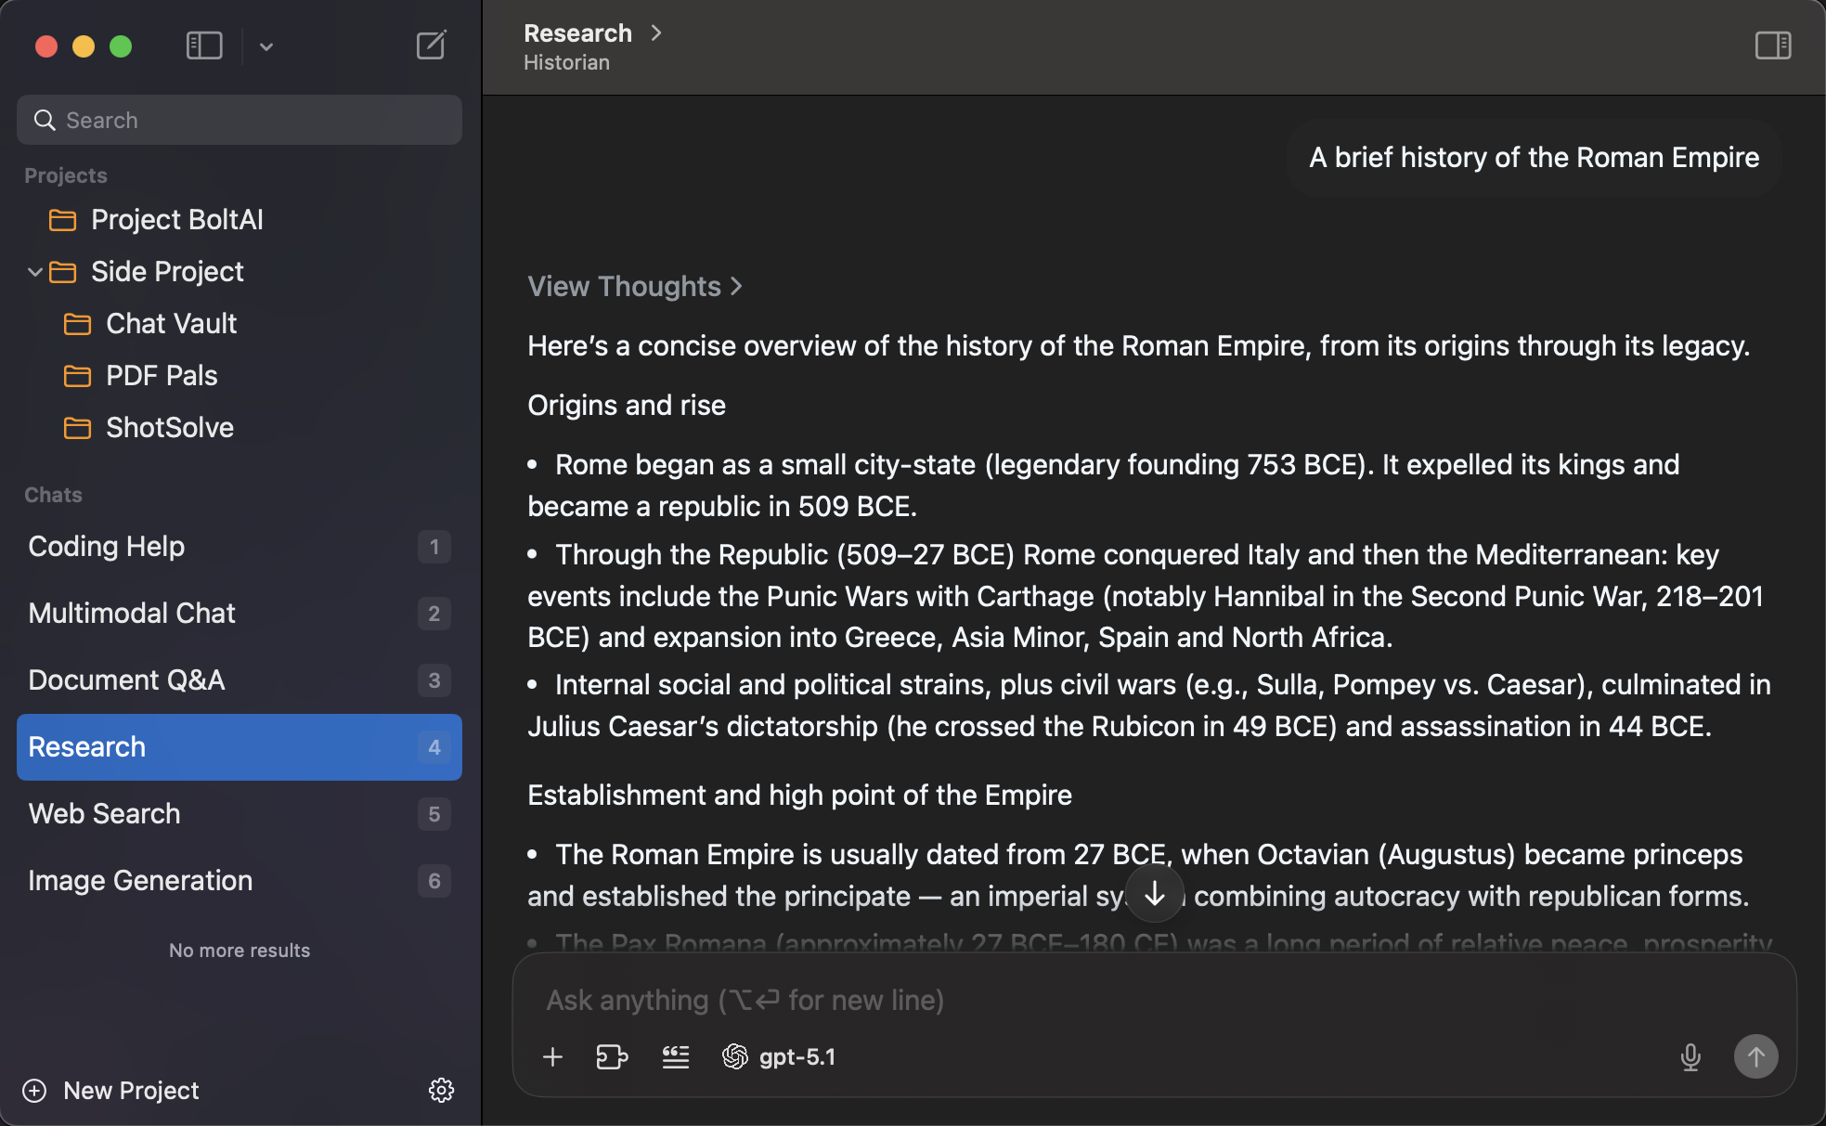Viewport: 1826px width, 1126px height.
Task: Open the prompt library quote icon
Action: point(675,1056)
